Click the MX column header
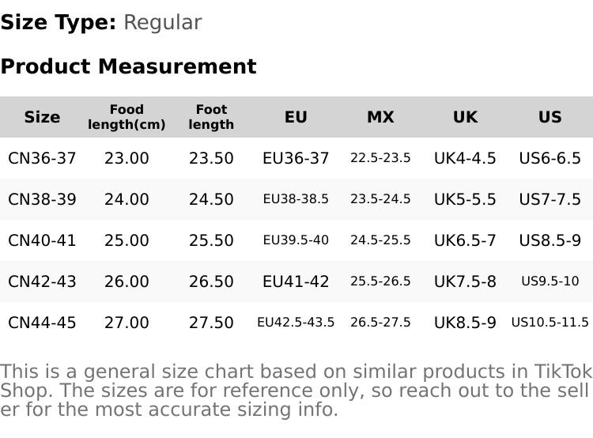Viewport: 593px width, 438px height. pos(380,117)
